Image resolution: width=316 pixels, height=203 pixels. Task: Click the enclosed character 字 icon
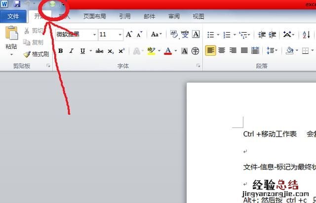coord(195,51)
